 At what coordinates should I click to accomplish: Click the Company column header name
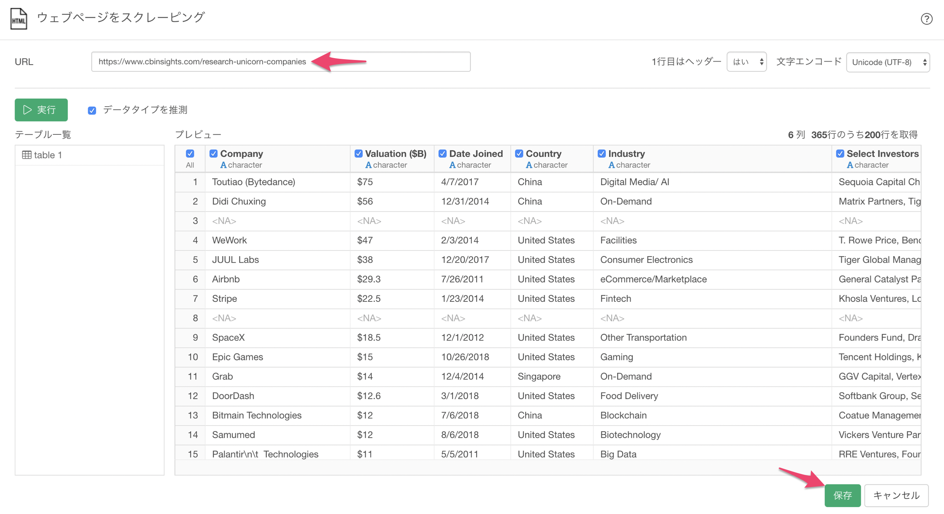(x=242, y=154)
